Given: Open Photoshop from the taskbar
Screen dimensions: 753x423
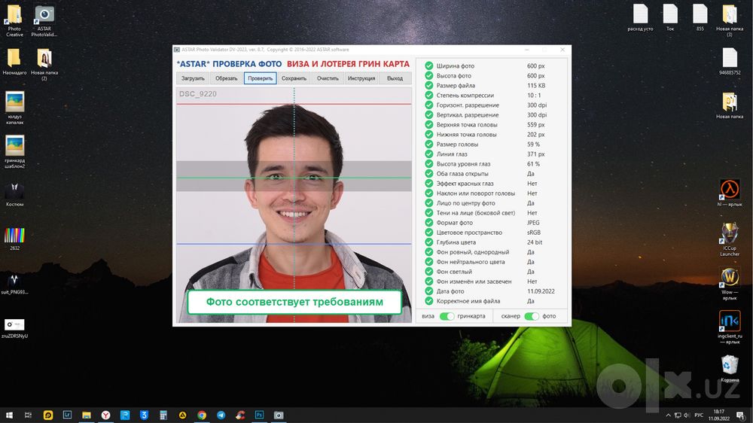Looking at the screenshot, I should pos(259,415).
